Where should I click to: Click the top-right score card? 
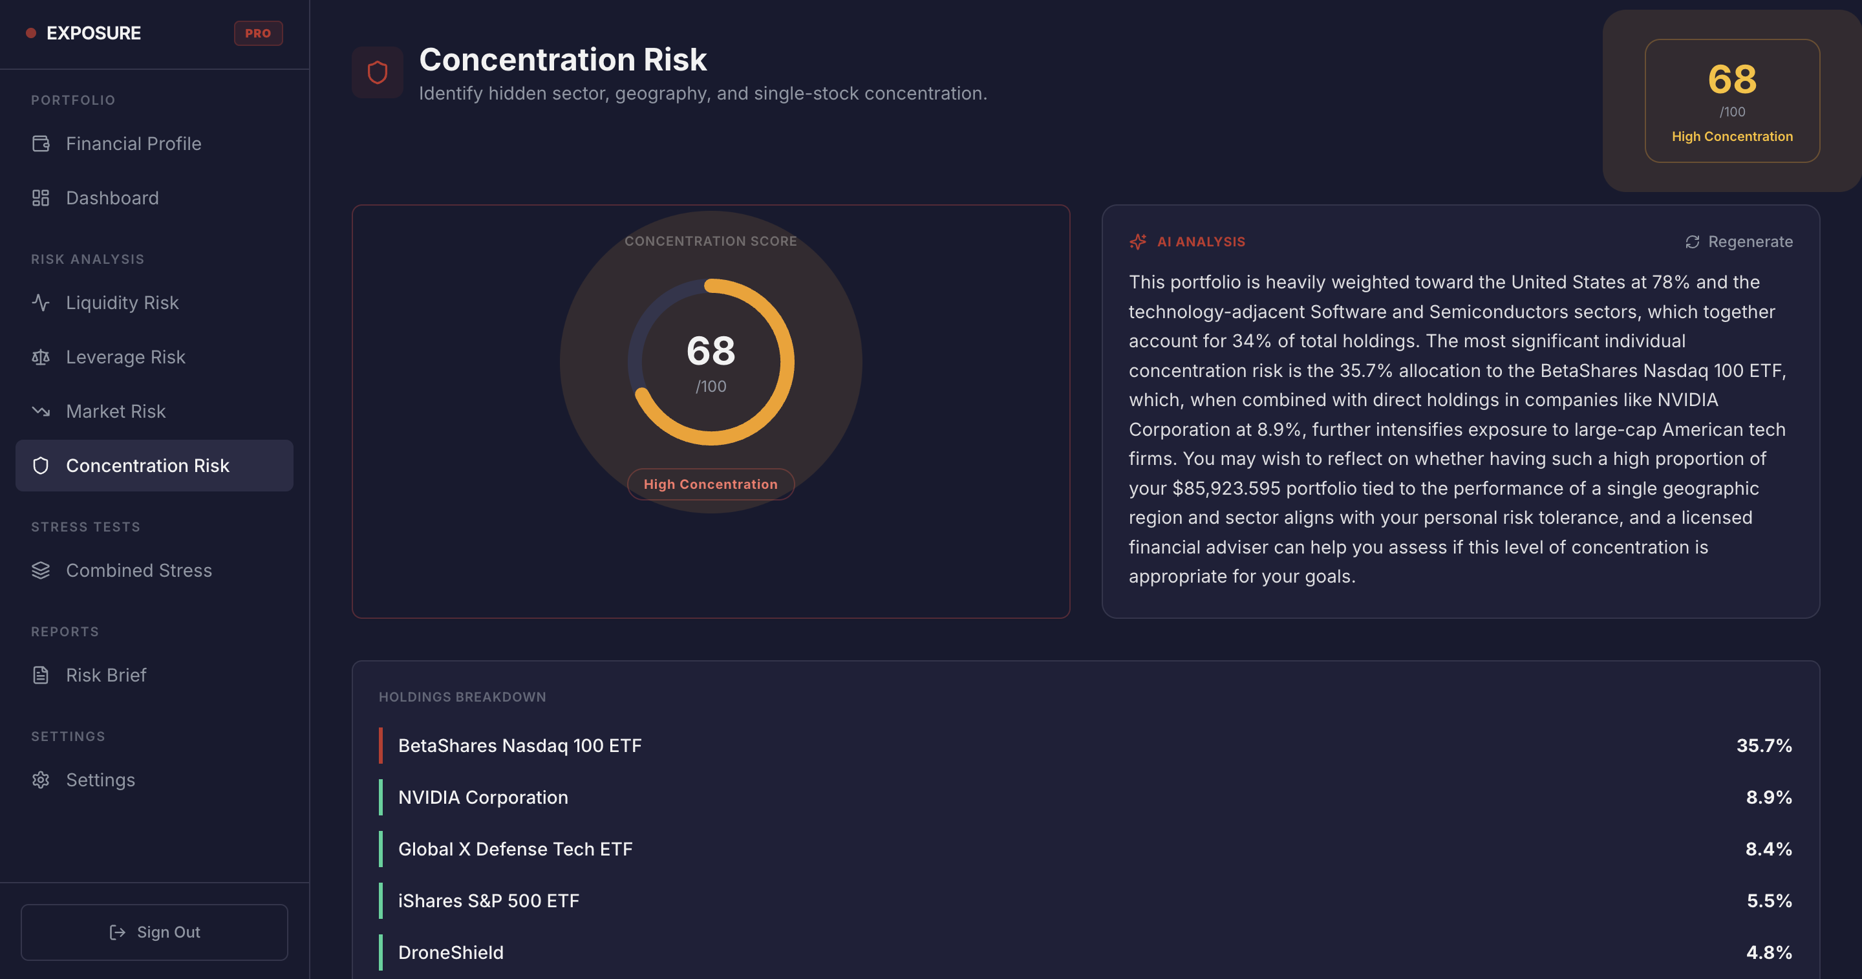pos(1732,102)
